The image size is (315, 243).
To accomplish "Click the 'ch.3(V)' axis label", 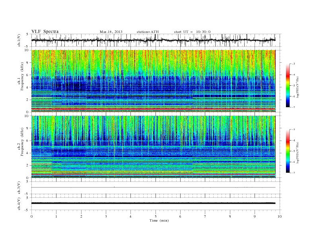I will [19, 188].
